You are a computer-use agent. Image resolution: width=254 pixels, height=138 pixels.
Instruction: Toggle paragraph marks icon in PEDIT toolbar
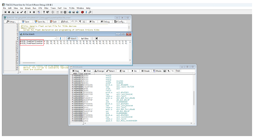click(80, 21)
